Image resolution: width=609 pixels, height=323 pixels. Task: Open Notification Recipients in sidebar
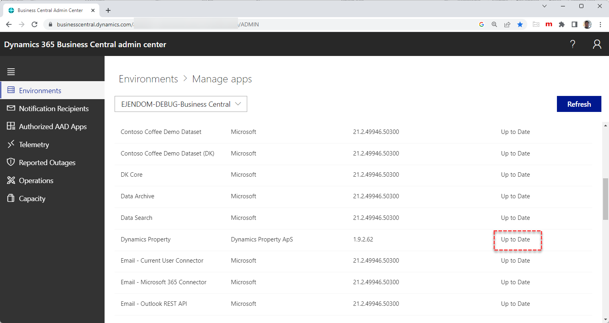pos(52,108)
